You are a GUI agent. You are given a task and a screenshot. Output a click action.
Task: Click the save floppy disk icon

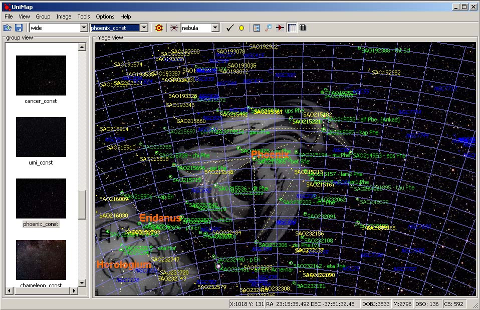19,28
